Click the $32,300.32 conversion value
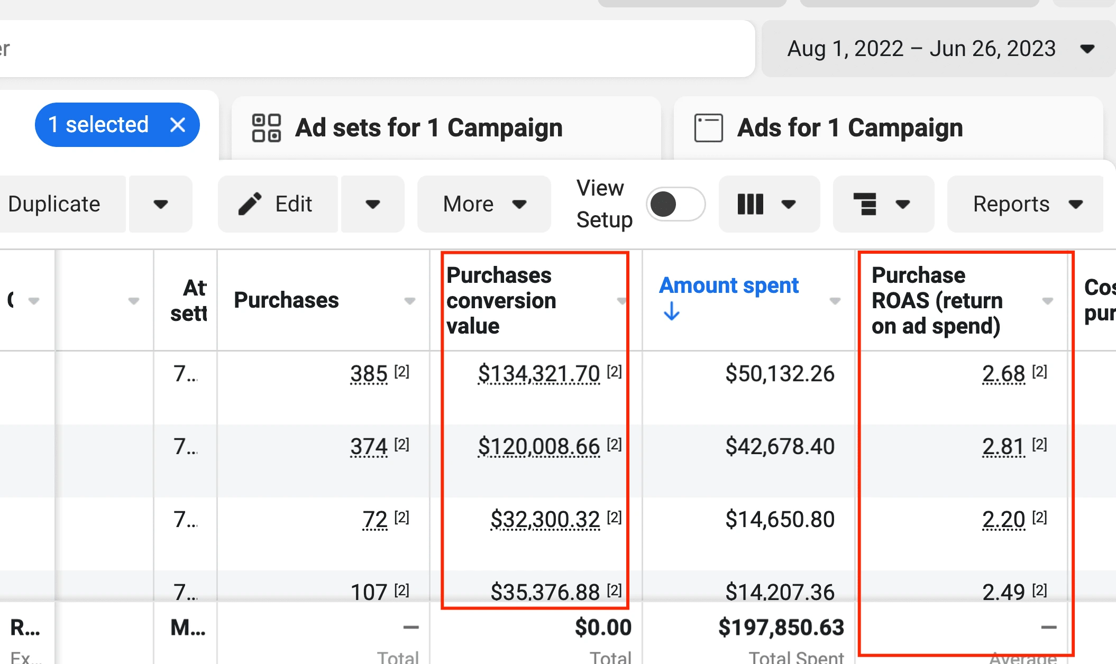This screenshot has height=664, width=1116. pos(545,520)
